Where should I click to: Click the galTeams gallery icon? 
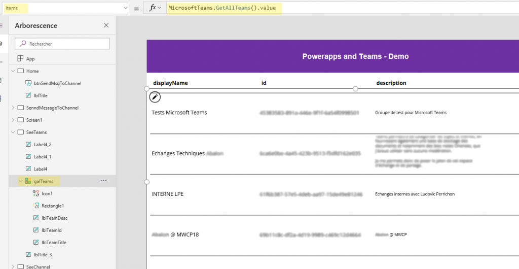pos(28,181)
